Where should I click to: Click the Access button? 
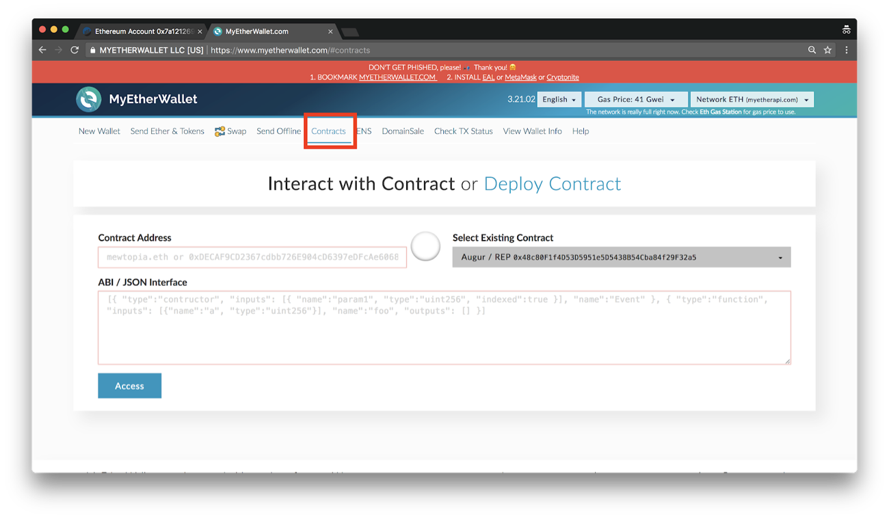(x=129, y=386)
